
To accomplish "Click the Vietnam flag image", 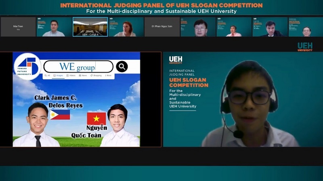I will 96,119.
